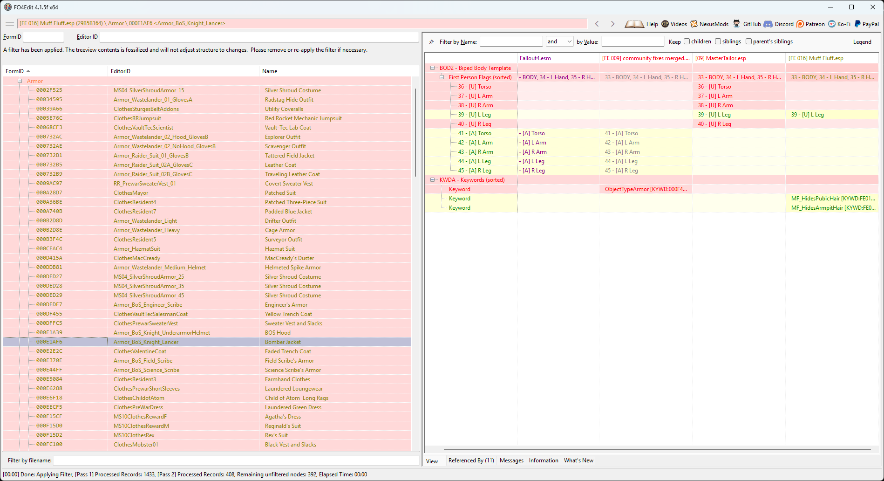
Task: Open the and/or combo box
Action: (559, 41)
